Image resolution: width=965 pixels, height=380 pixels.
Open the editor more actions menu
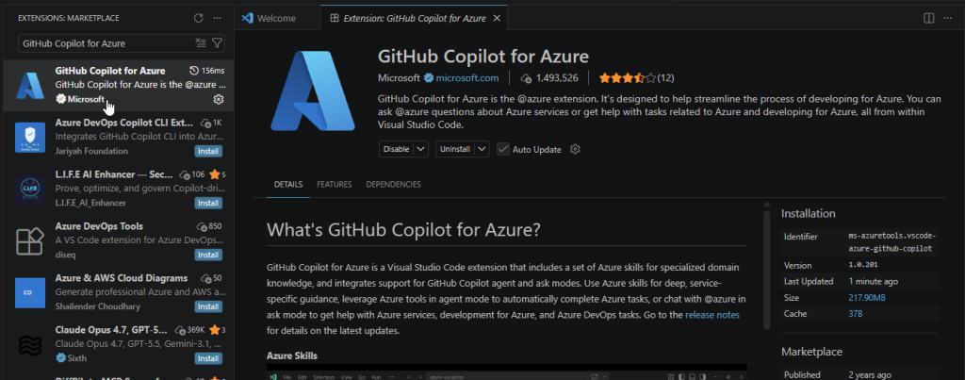tap(948, 18)
